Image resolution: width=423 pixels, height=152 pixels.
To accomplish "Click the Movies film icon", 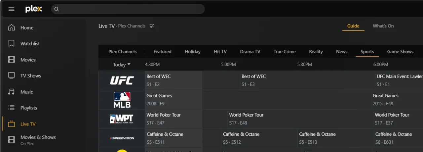I will tap(12, 60).
